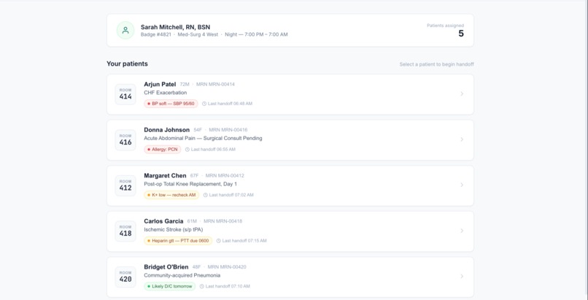
Task: Click 'MRN MRN-00414' text
Action: point(216,85)
